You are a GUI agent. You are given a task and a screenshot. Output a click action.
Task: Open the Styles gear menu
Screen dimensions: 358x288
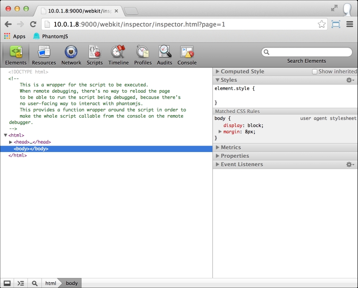pyautogui.click(x=350, y=80)
